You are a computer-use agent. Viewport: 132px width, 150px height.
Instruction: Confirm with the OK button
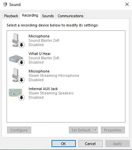click(64, 144)
